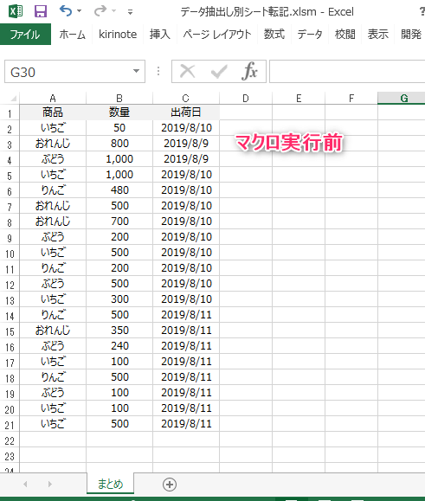The height and width of the screenshot is (501, 425).
Task: Open the kirinote ribbon tab
Action: point(118,35)
